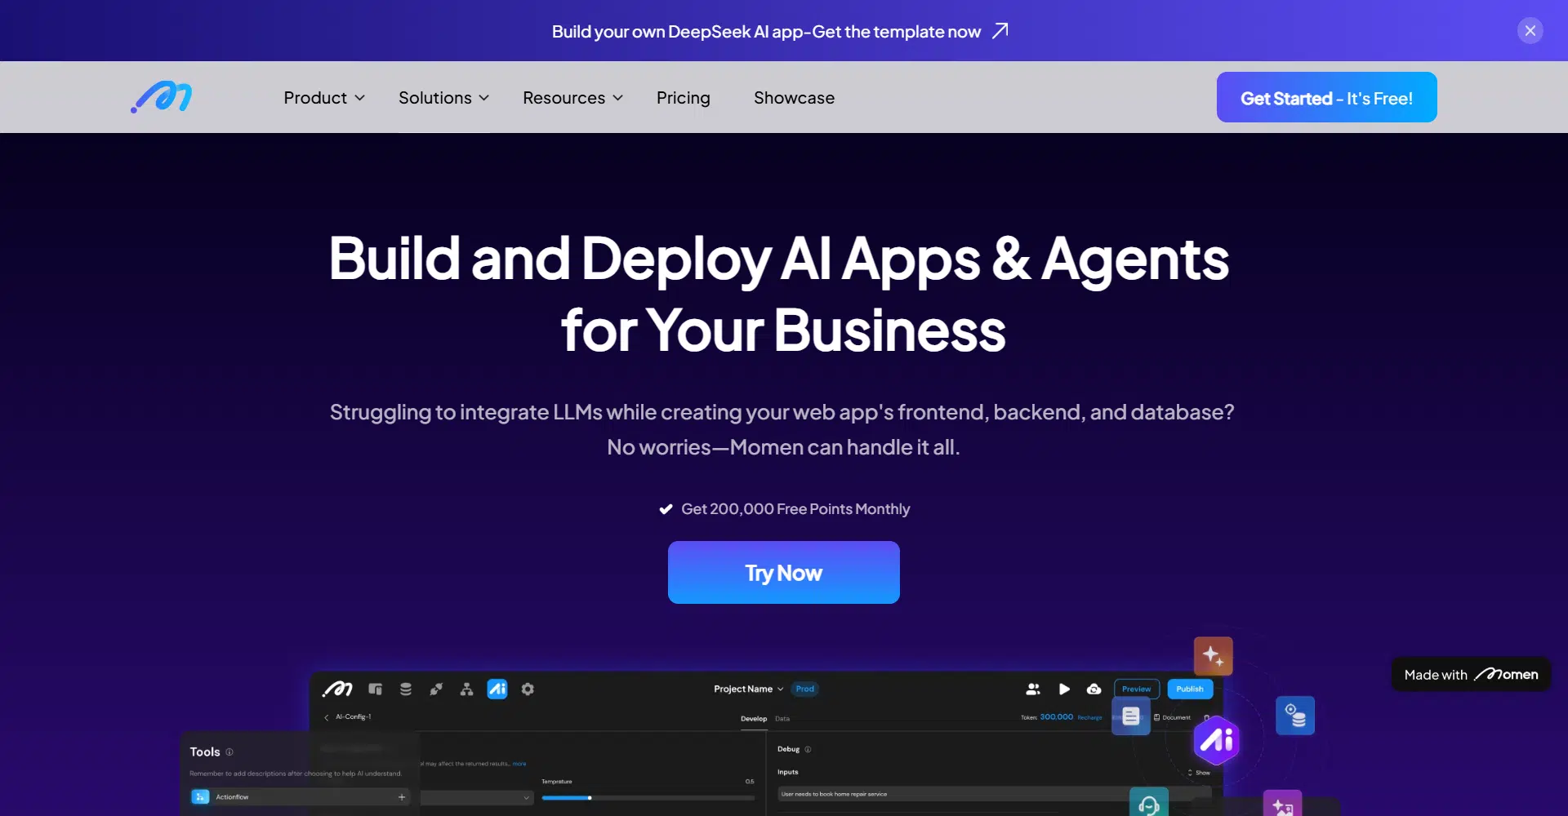The height and width of the screenshot is (816, 1568).
Task: Expand the Product dropdown menu
Action: point(324,98)
